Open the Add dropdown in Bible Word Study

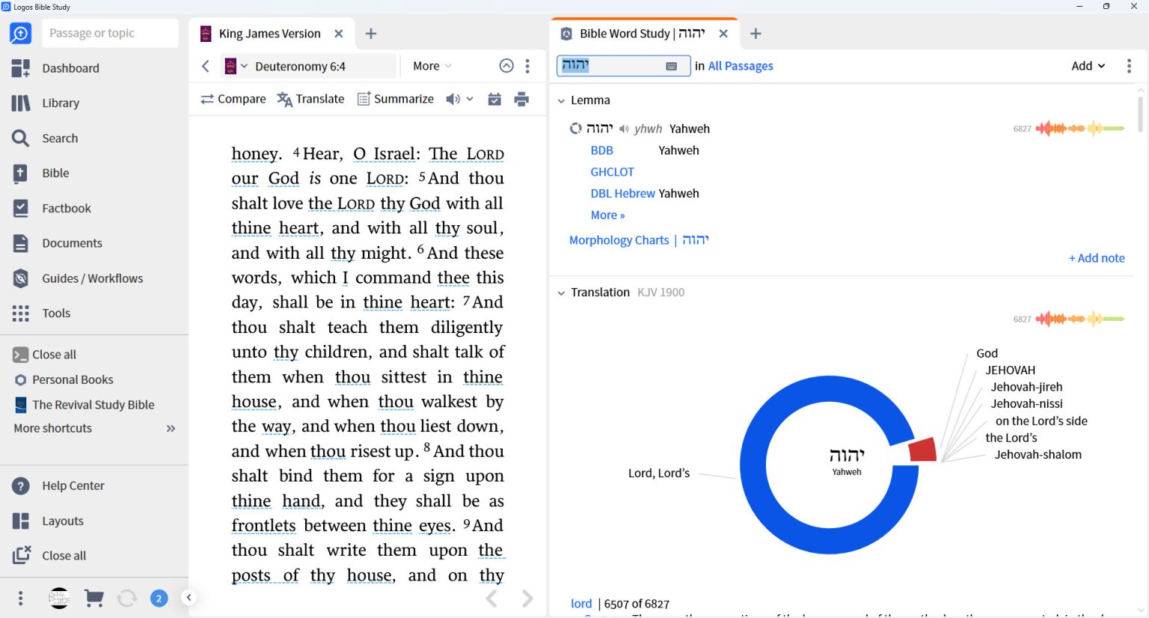click(1088, 65)
